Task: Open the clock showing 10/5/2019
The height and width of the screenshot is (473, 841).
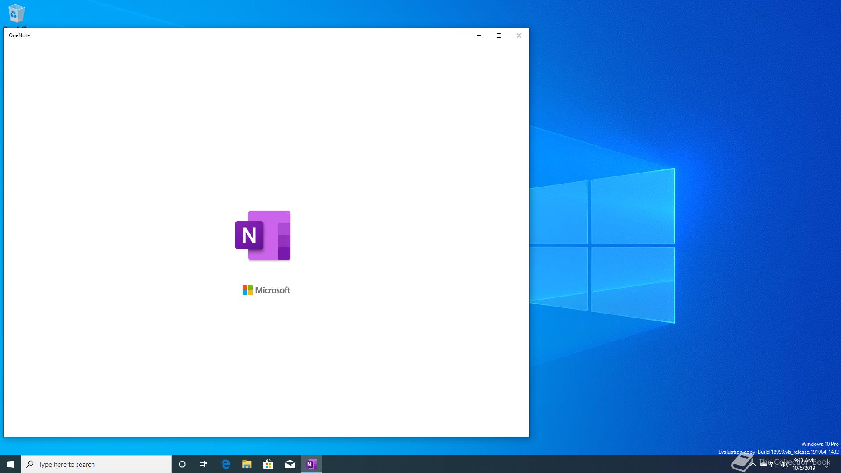Action: [x=804, y=464]
